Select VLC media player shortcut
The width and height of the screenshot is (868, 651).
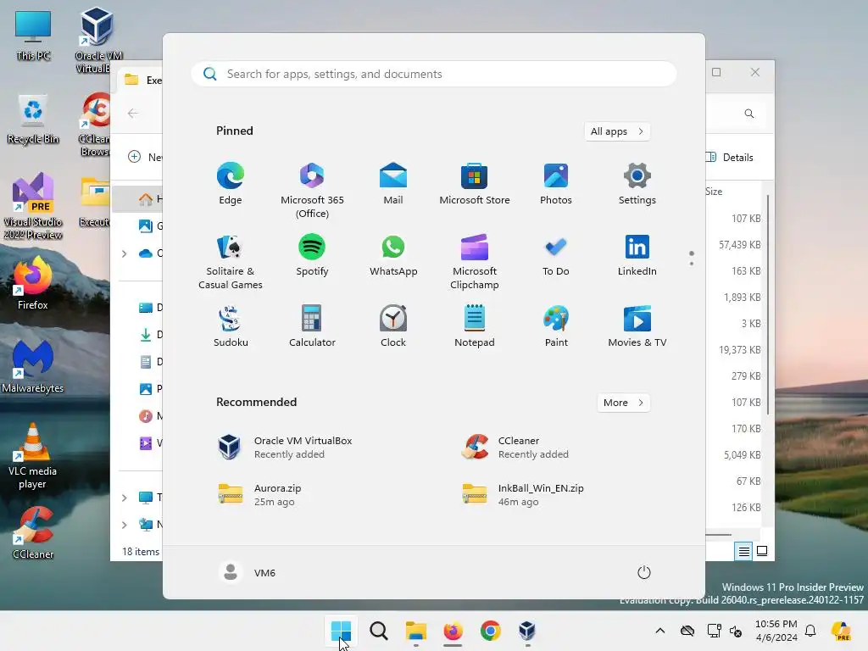click(x=33, y=456)
